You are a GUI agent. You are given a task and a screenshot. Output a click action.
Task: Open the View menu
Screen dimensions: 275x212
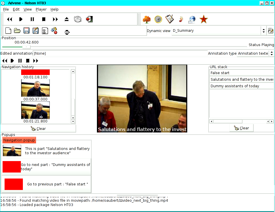pyautogui.click(x=28, y=9)
